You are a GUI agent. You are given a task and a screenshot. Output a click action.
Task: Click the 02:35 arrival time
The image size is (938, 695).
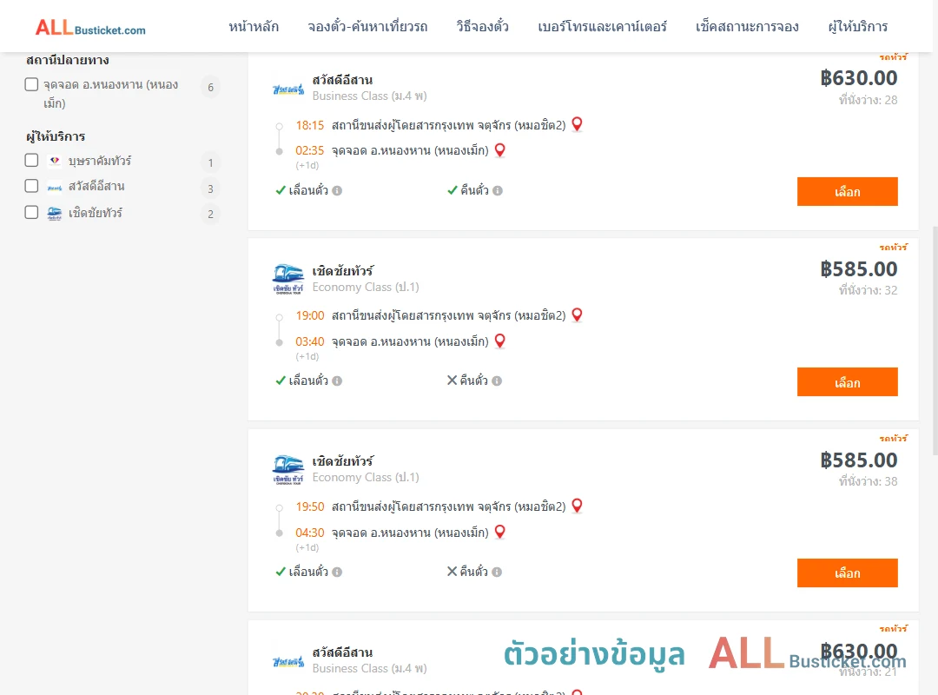click(x=310, y=150)
